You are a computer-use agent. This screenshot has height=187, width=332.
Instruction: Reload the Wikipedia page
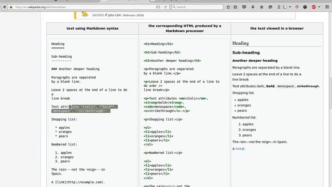click(x=165, y=7)
